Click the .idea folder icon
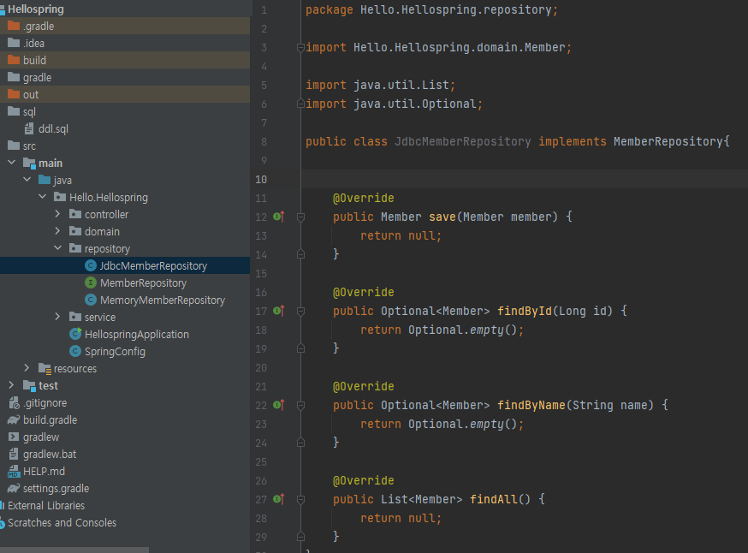Screen dimensions: 748x553 (x=14, y=43)
